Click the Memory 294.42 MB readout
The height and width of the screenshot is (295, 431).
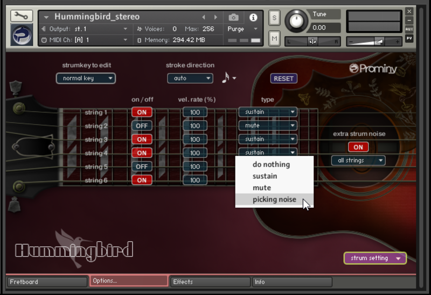pyautogui.click(x=189, y=40)
